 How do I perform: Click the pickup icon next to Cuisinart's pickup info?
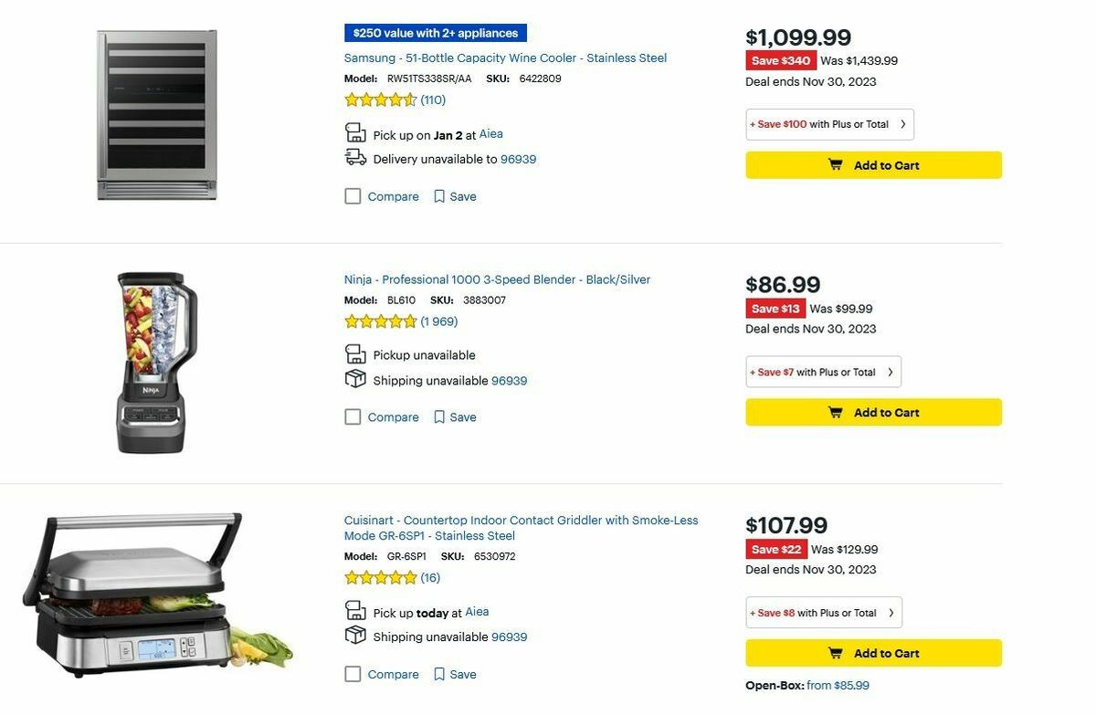point(355,610)
